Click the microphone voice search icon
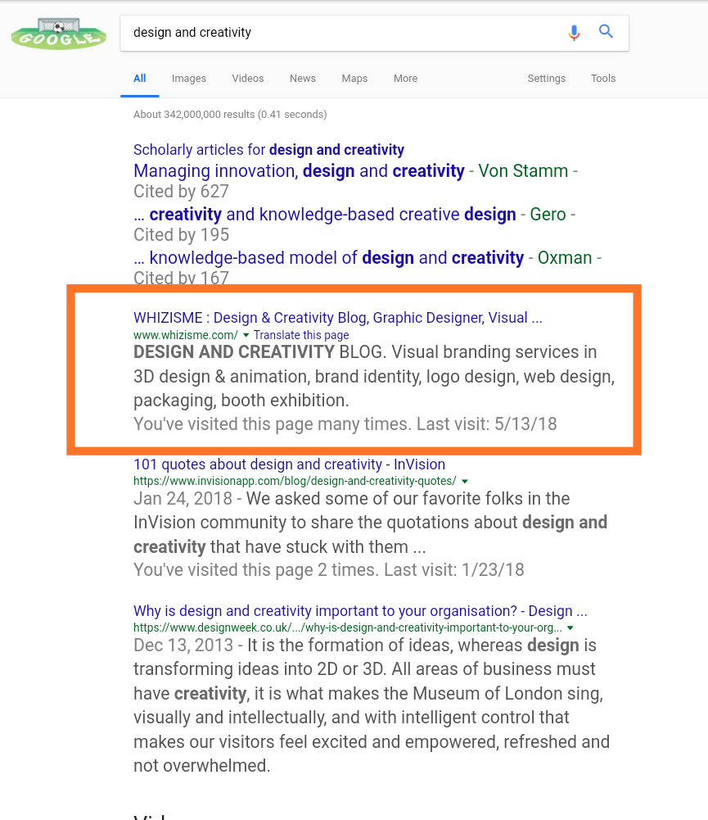Screen dimensions: 708x820 click(574, 33)
